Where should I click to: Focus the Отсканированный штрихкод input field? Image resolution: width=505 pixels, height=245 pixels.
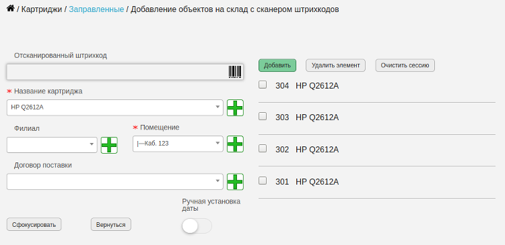pyautogui.click(x=125, y=72)
